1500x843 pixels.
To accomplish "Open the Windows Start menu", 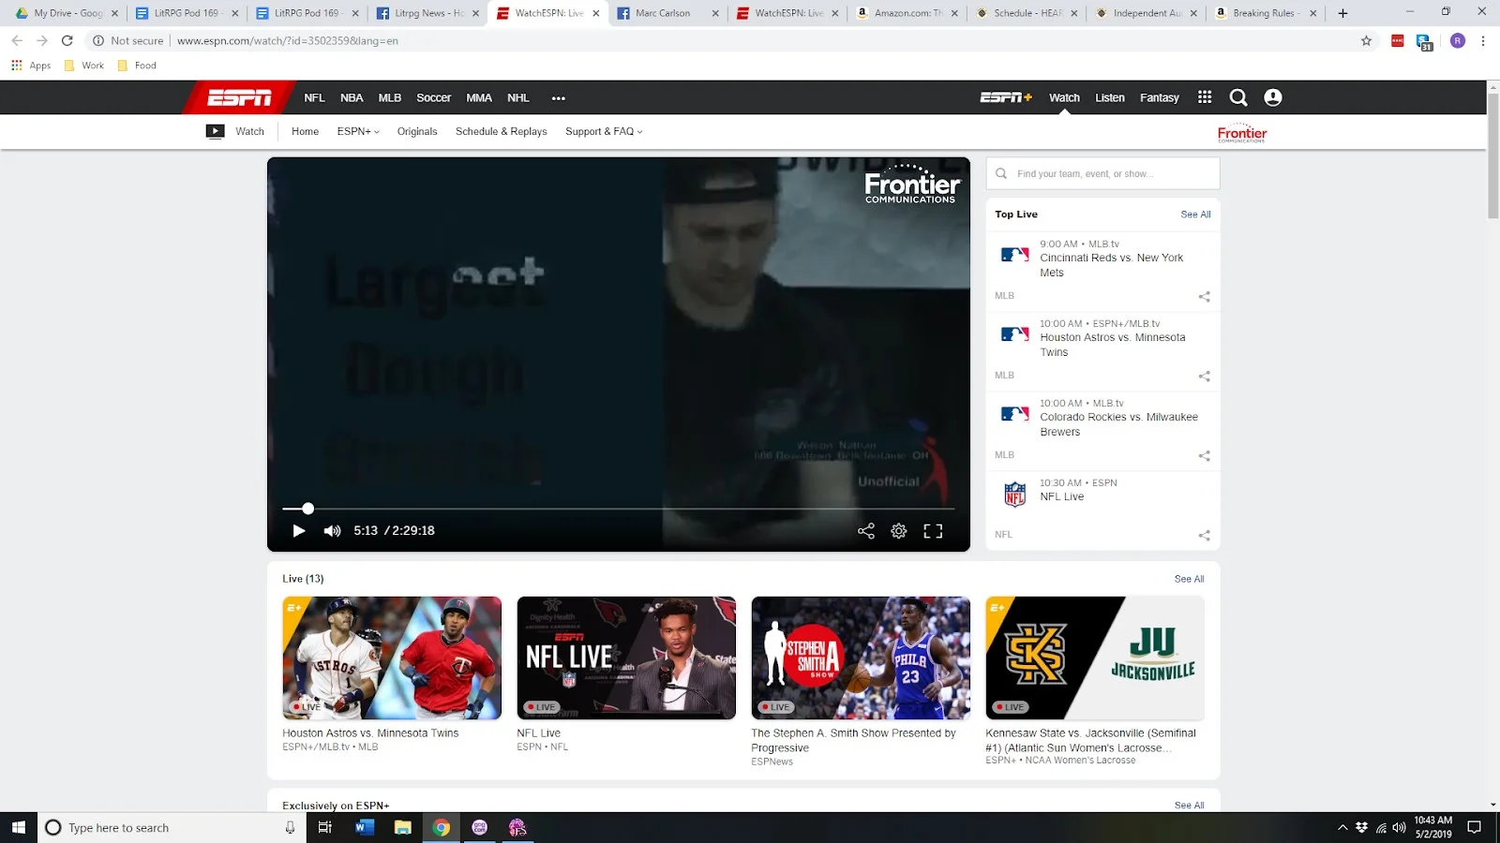I will (19, 827).
